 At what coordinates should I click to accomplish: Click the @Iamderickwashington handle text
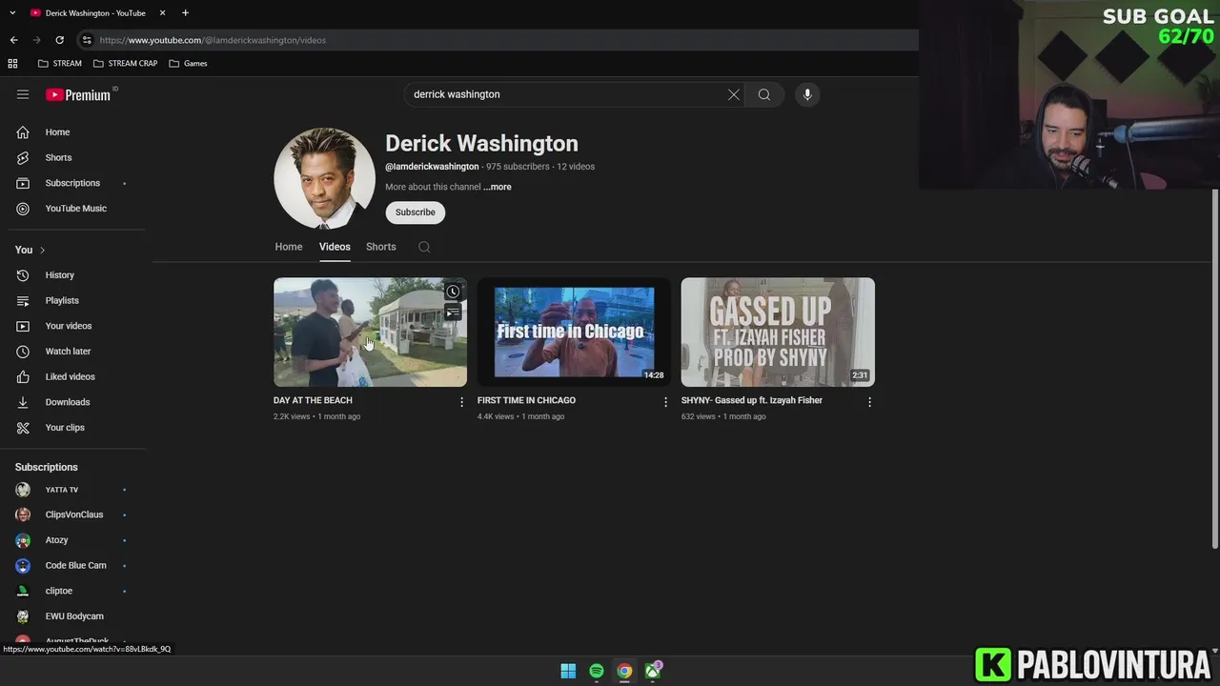(x=432, y=167)
